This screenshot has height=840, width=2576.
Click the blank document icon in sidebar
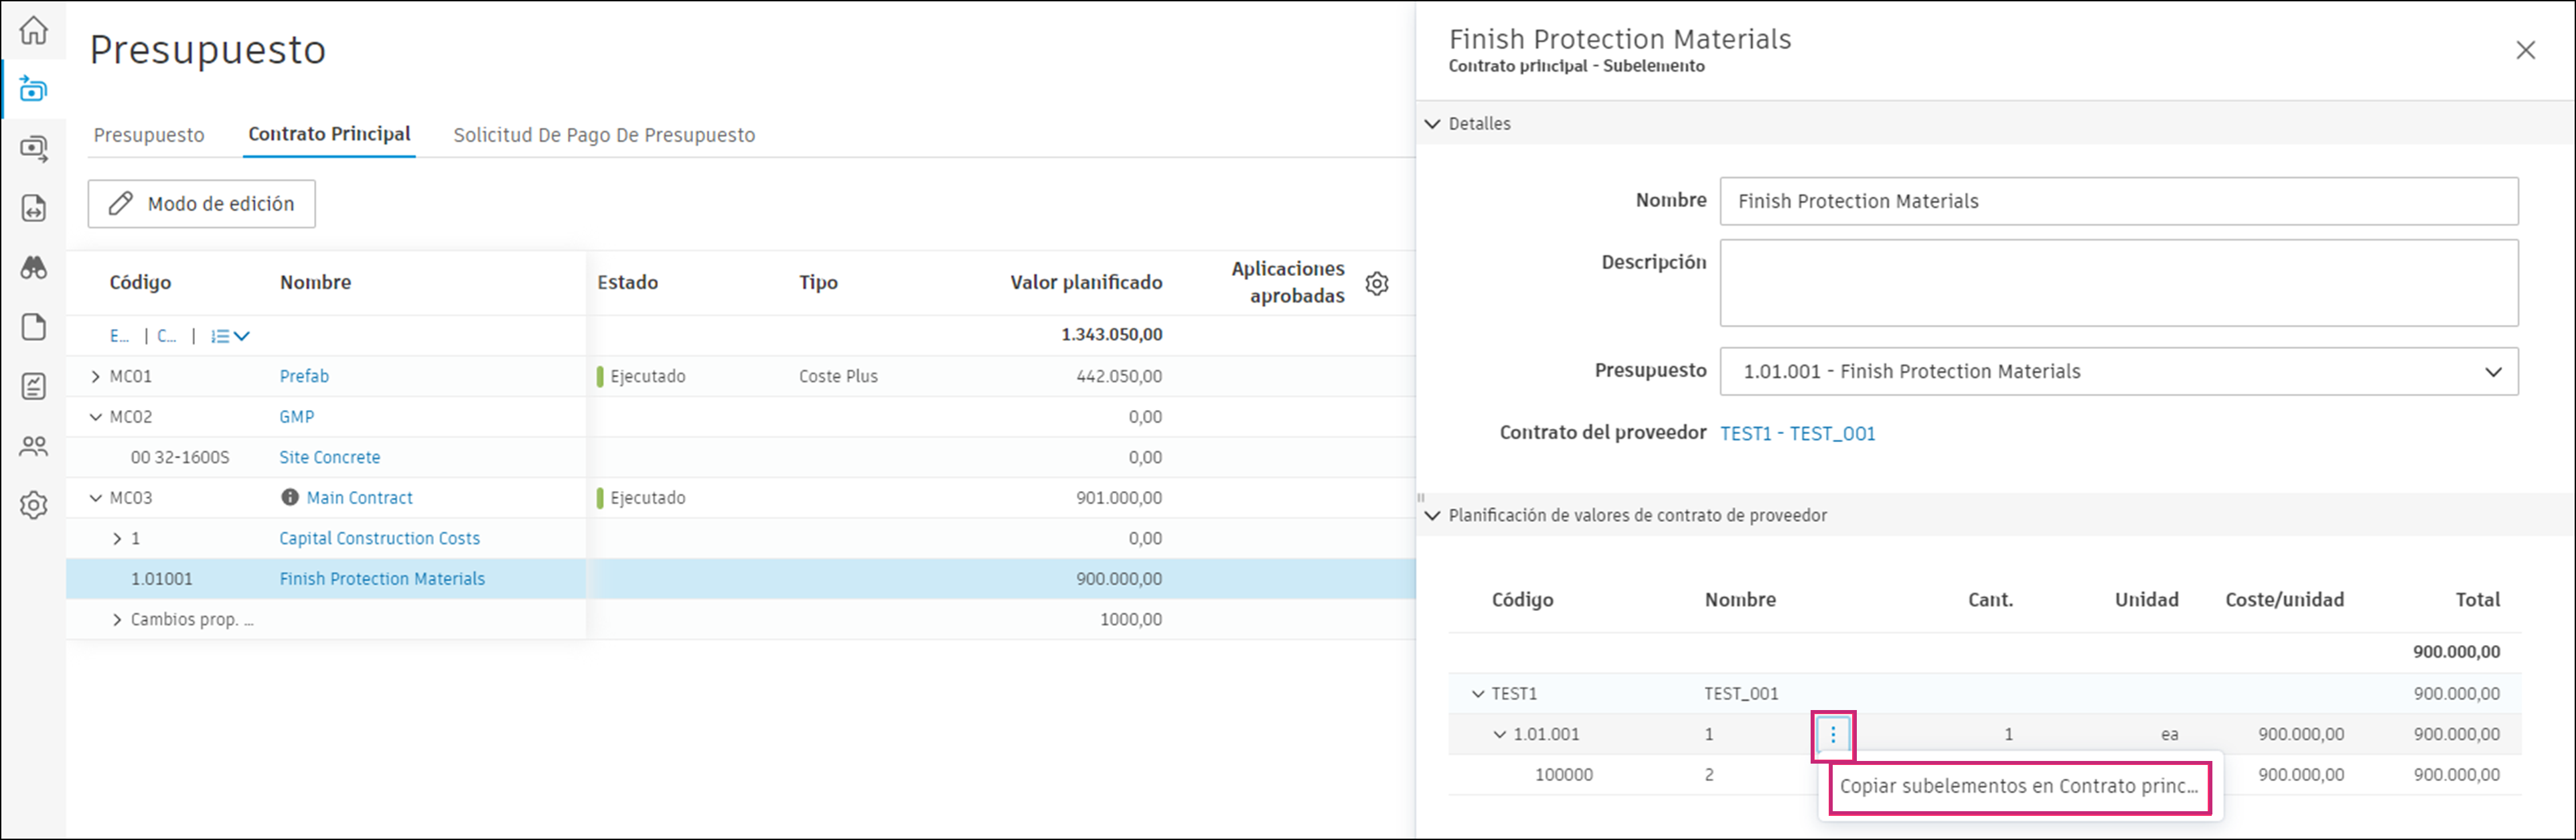click(34, 327)
